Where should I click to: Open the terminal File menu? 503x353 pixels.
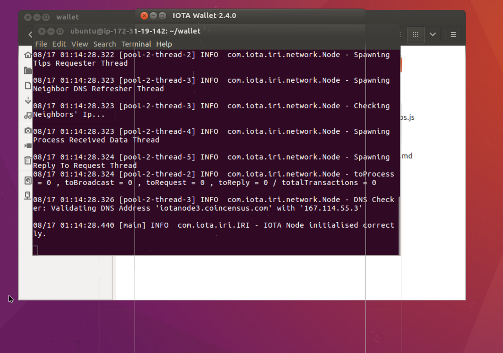coord(41,44)
